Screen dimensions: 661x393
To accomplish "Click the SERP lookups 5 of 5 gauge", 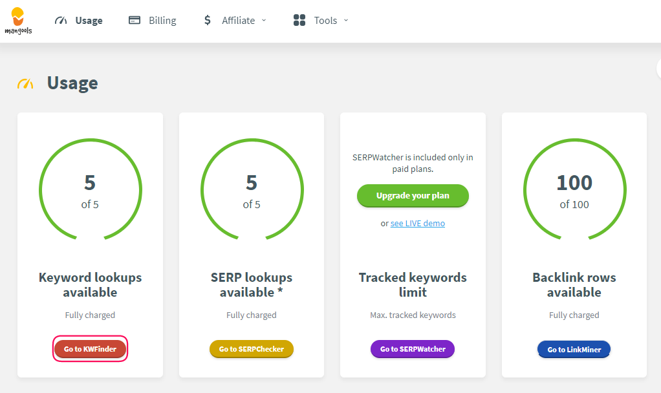I will [252, 190].
